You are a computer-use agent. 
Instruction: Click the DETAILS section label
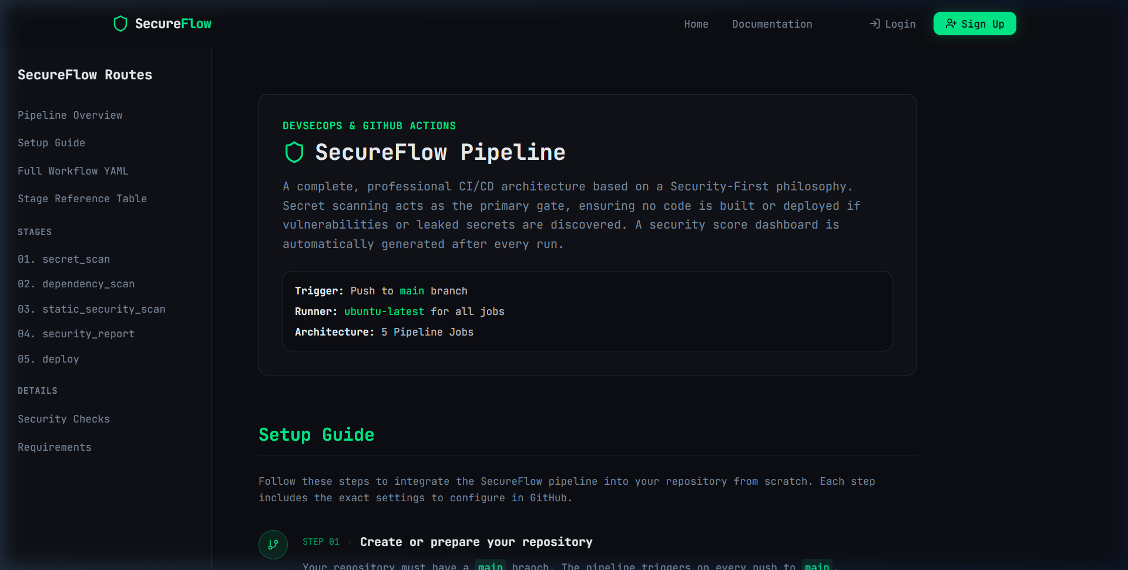pyautogui.click(x=38, y=391)
